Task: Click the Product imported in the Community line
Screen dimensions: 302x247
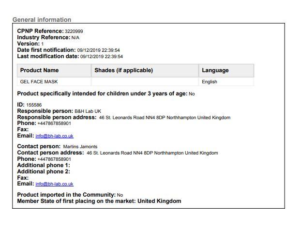Action: tap(70, 195)
